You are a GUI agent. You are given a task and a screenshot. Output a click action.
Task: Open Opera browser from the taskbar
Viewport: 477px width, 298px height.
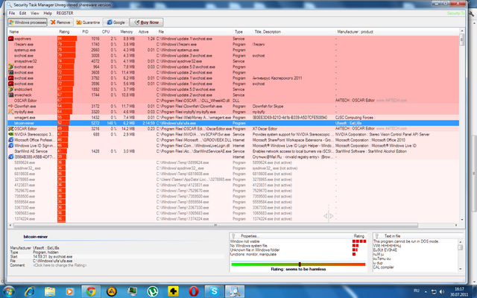(x=194, y=291)
